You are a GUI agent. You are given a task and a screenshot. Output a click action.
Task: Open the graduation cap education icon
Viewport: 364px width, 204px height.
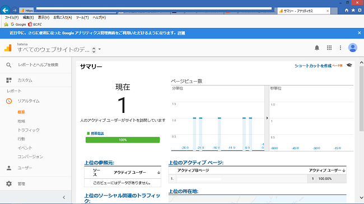coord(349,65)
